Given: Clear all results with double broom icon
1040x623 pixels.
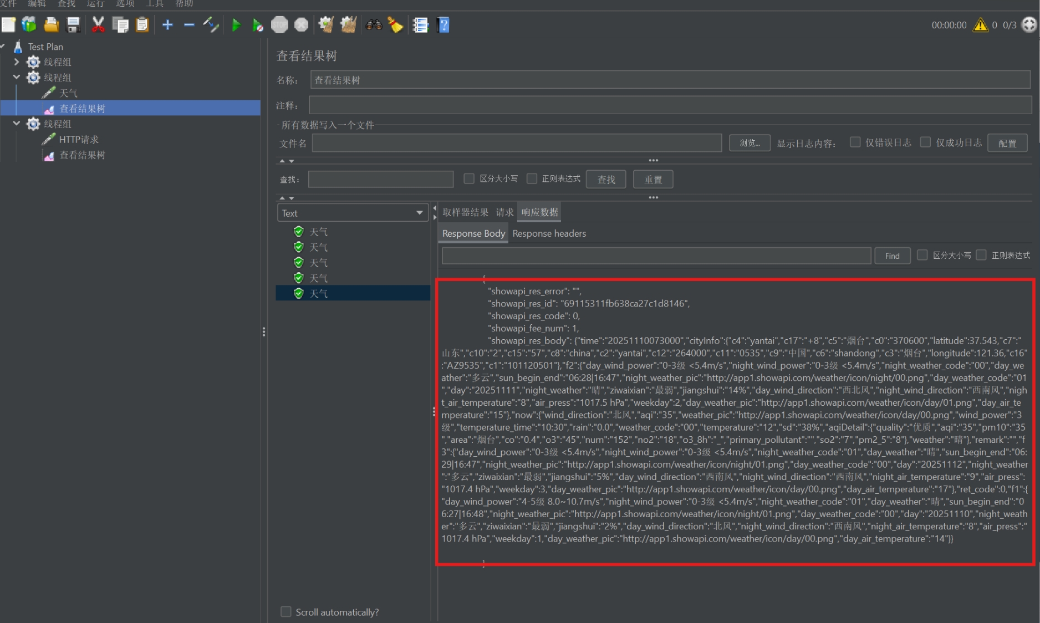Looking at the screenshot, I should tap(348, 25).
